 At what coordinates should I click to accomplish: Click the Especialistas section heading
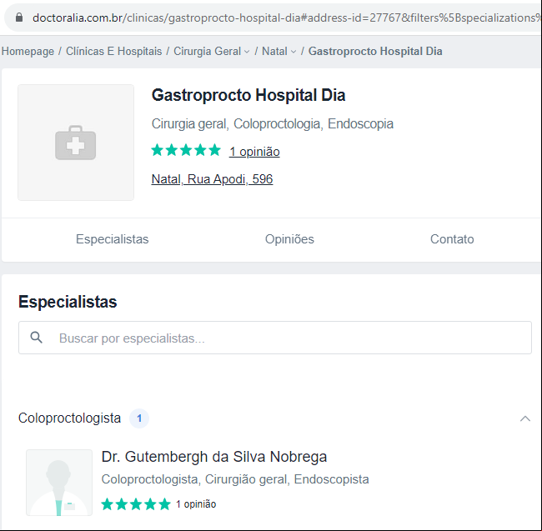pos(68,302)
